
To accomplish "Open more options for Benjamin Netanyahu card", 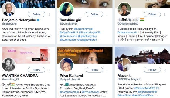I will click(49, 14).
